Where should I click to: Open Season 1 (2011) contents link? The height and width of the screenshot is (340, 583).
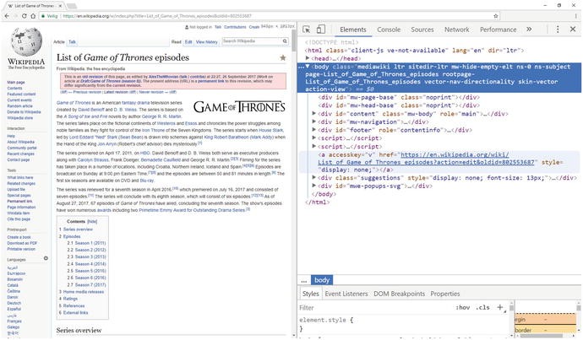(x=90, y=243)
